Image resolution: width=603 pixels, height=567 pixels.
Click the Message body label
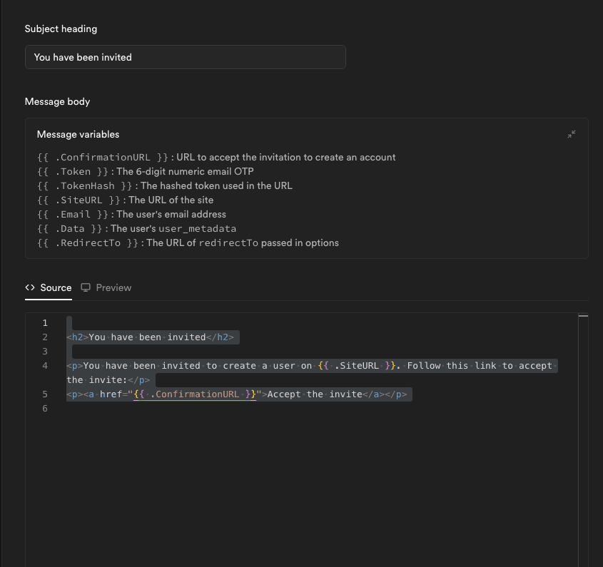[x=57, y=101]
